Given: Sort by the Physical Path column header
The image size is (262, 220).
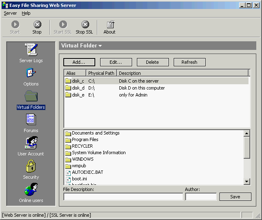Looking at the screenshot, I should [x=101, y=73].
